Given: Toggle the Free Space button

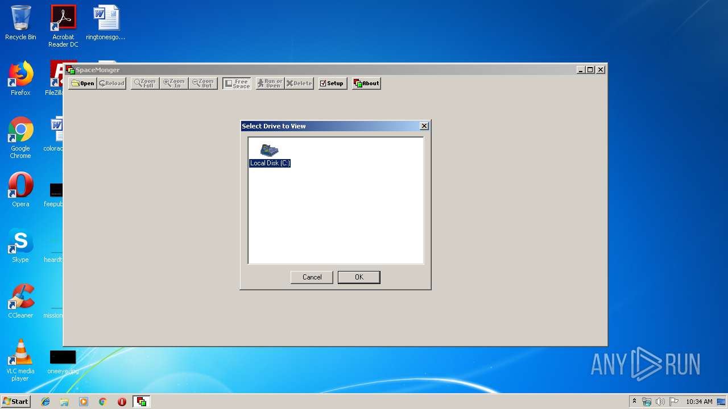Looking at the screenshot, I should click(x=237, y=84).
